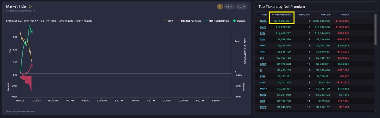Toggle the Volume series in the legend
The image size is (380, 118).
click(239, 21)
